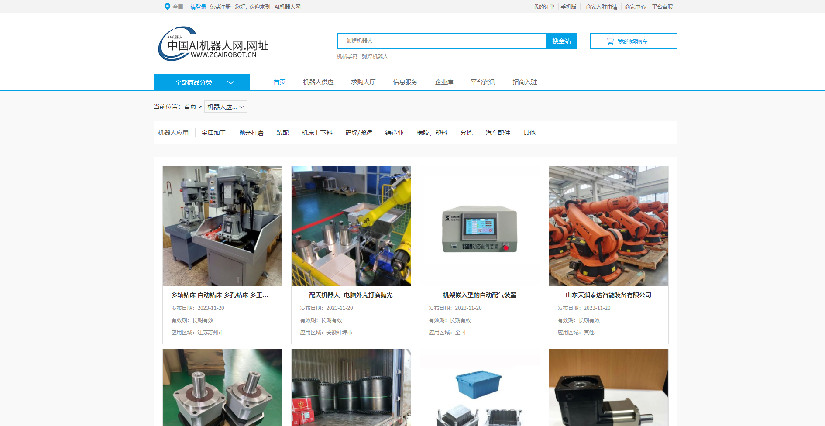
Task: Open the multi-spindle drill machine thumbnail
Action: (222, 226)
